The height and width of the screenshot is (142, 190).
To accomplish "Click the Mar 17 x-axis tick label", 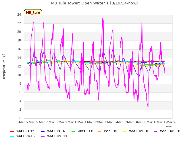I will click(x=142, y=122).
